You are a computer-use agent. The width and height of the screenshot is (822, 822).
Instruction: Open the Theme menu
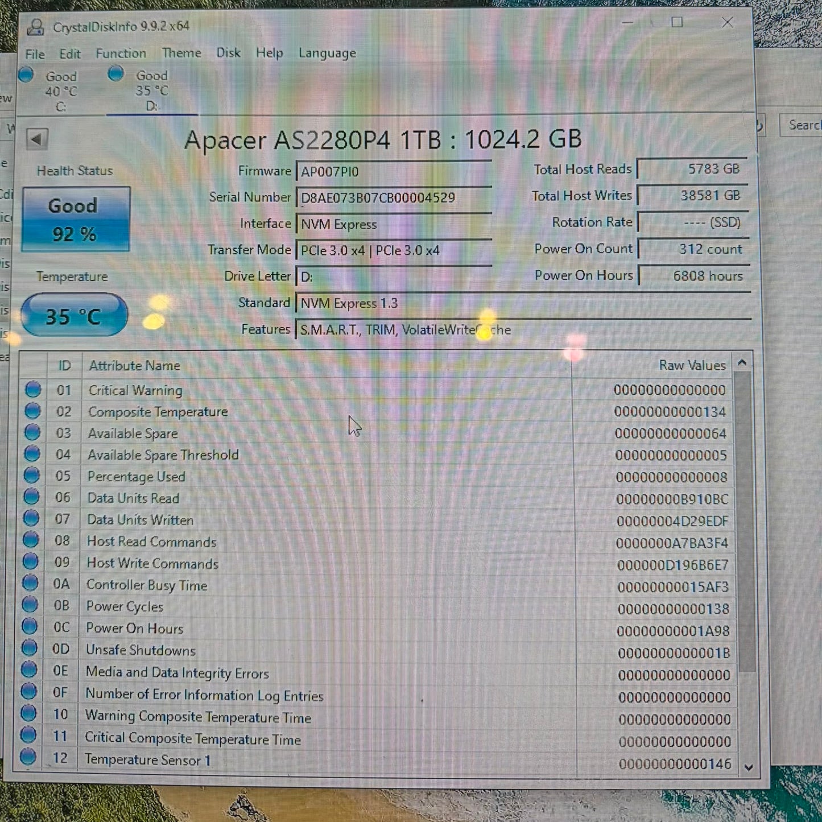pos(181,53)
